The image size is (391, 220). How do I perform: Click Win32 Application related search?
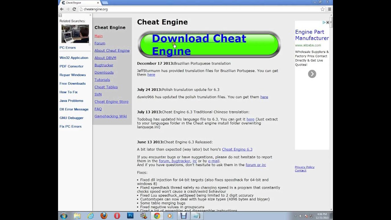pyautogui.click(x=74, y=58)
